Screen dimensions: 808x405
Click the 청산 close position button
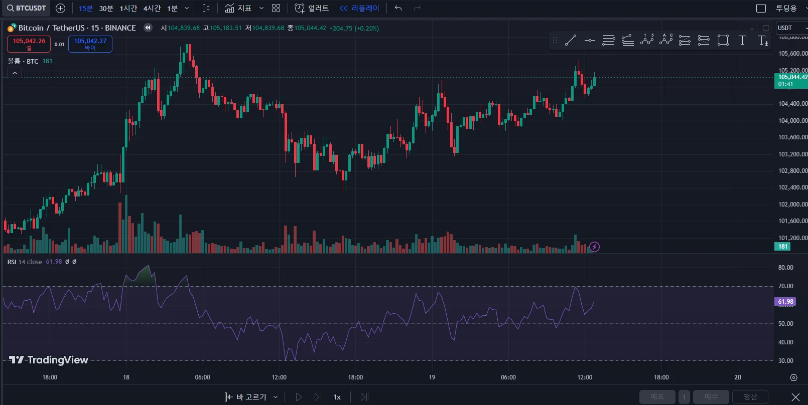[x=750, y=397]
